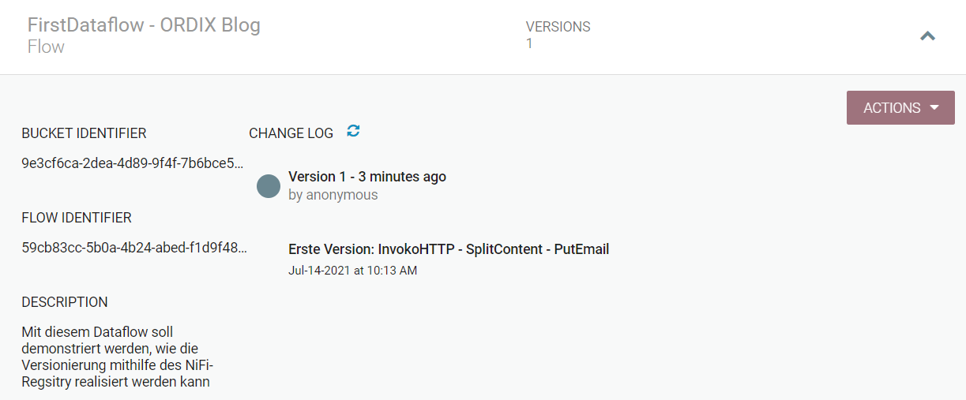Refresh the change log with the sync icon
The width and height of the screenshot is (966, 400).
coord(353,131)
